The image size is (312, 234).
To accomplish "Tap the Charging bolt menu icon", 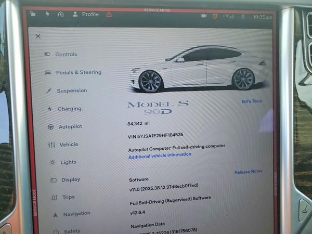I will (x=50, y=109).
